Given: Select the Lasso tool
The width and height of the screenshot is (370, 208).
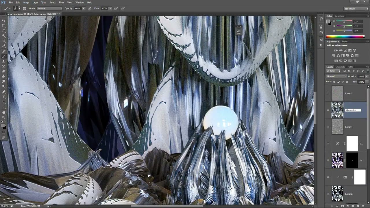Looking at the screenshot, I should click(4, 30).
